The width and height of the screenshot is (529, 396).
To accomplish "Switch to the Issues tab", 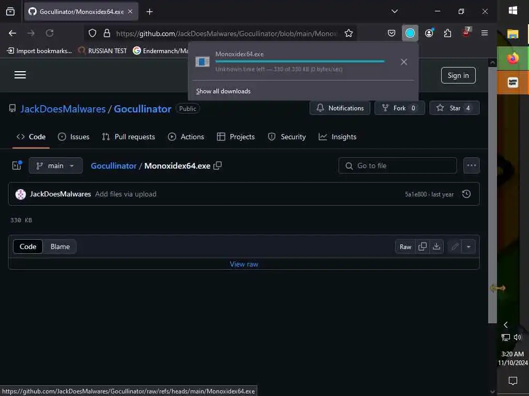I will (73, 137).
